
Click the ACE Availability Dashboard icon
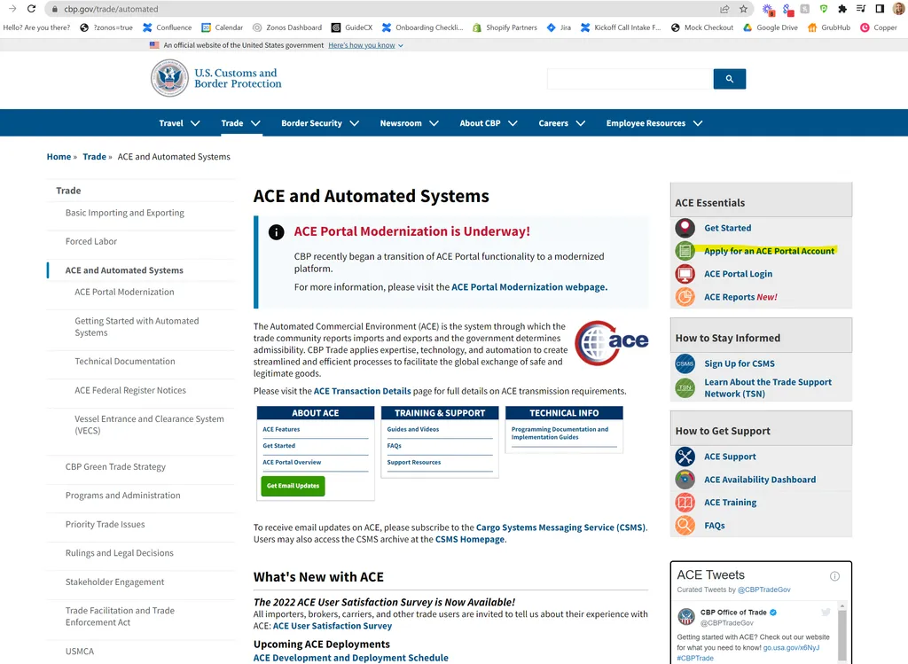(x=685, y=479)
